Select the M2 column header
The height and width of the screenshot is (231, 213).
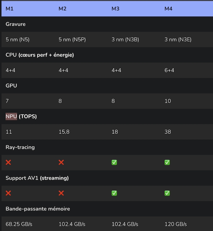point(62,9)
